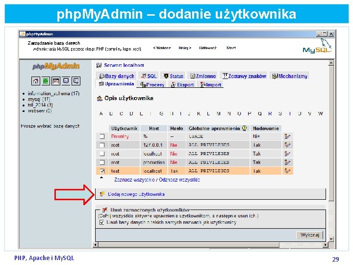Click the remove users section icon
Image resolution: width=353 pixels, height=265 pixels.
pyautogui.click(x=105, y=210)
